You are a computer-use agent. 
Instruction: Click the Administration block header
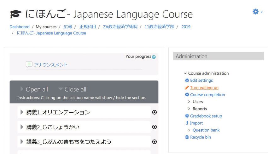(218, 56)
